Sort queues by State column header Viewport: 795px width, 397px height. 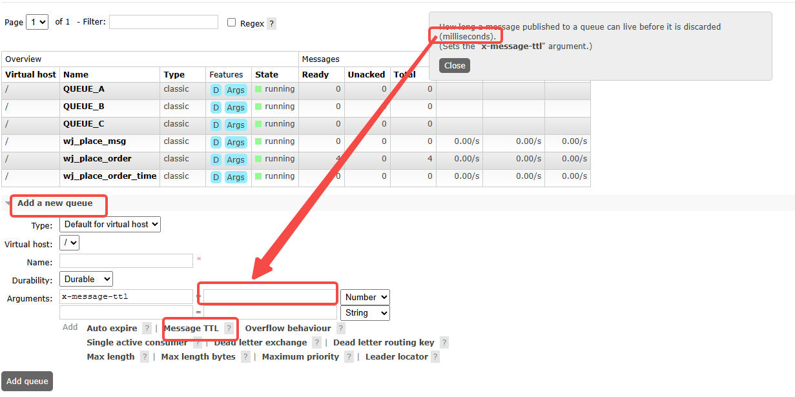[266, 75]
